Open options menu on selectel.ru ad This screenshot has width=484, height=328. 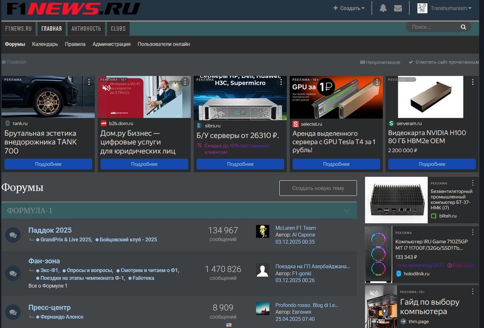click(377, 82)
